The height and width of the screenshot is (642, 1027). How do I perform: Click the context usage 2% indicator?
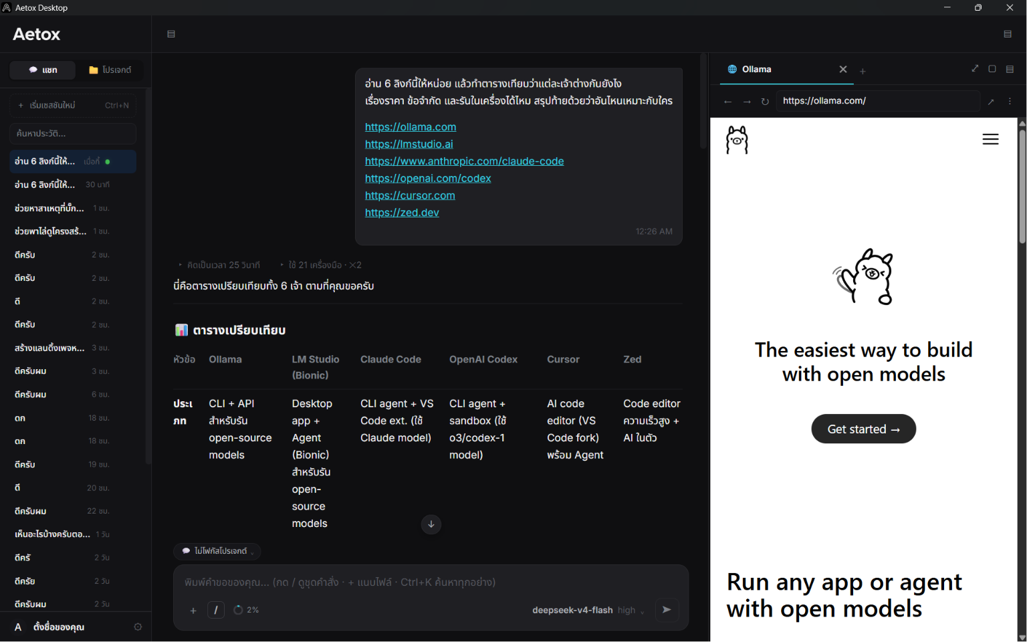click(x=246, y=610)
